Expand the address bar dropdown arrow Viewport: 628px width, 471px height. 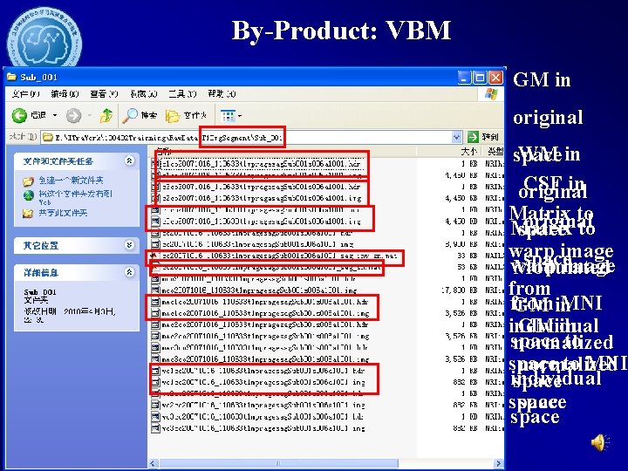point(456,138)
